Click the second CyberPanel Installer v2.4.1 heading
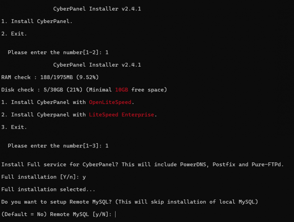This screenshot has width=294, height=222. coord(97,65)
